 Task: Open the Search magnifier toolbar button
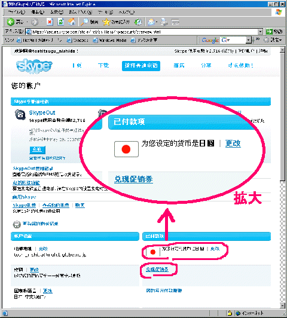click(90, 22)
